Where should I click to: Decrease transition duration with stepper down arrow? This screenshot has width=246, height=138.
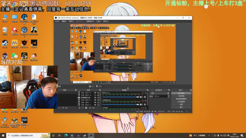[169, 97]
